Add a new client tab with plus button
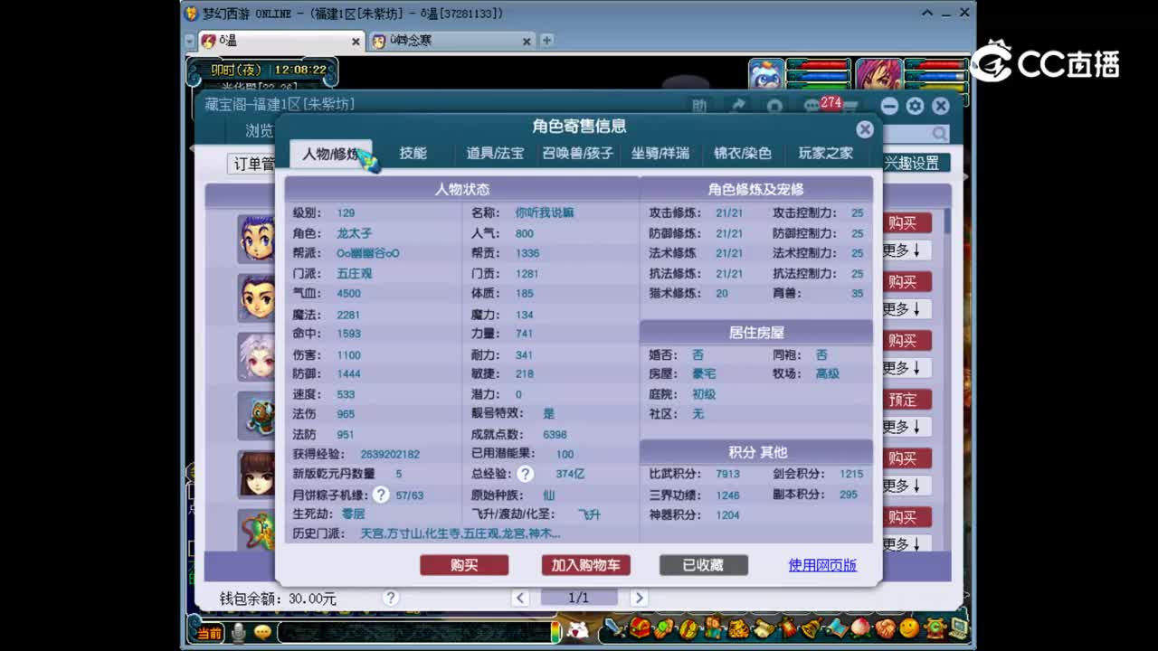The width and height of the screenshot is (1158, 651). pos(546,41)
